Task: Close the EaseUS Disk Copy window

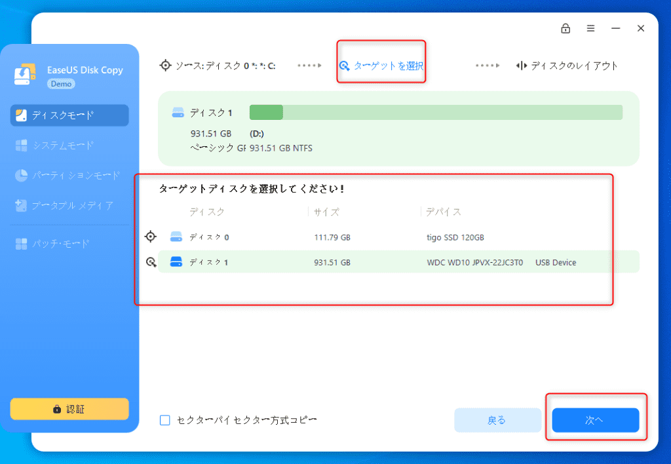Action: click(641, 28)
